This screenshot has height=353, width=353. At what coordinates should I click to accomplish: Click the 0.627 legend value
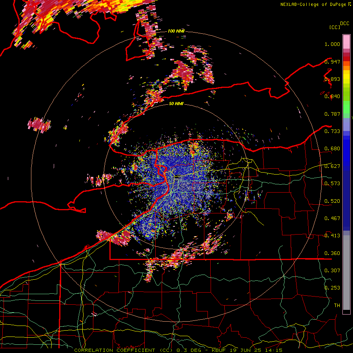click(x=332, y=166)
